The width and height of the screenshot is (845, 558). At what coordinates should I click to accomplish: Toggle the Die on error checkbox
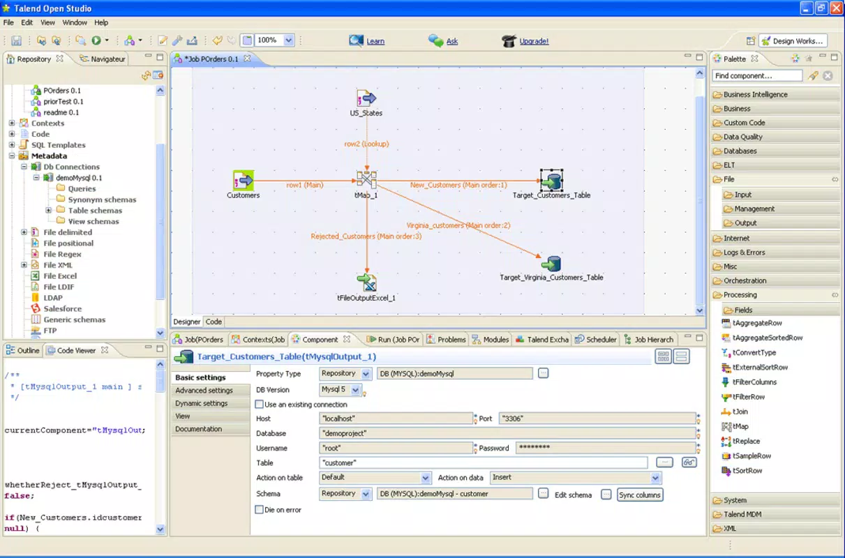click(x=260, y=510)
